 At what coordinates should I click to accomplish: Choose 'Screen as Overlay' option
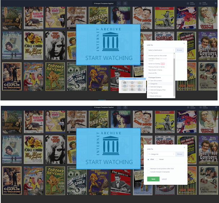coord(156,64)
